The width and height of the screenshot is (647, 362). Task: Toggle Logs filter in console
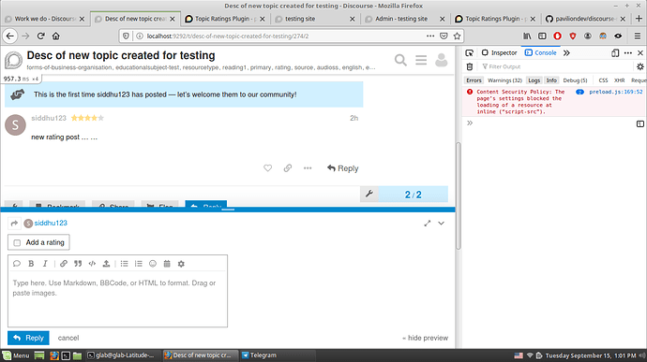tap(534, 80)
